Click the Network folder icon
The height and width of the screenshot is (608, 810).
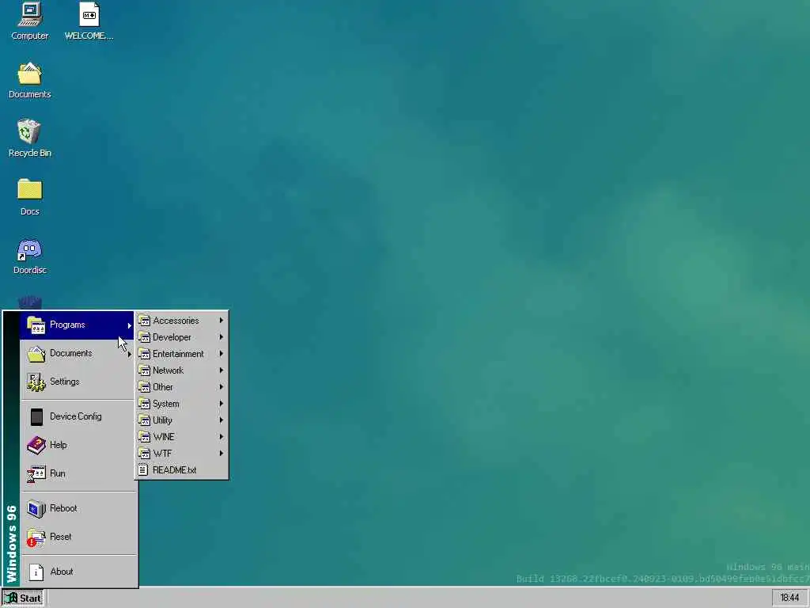144,370
